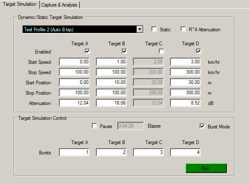Uncheck Target D Enabled checkbox

198,51
